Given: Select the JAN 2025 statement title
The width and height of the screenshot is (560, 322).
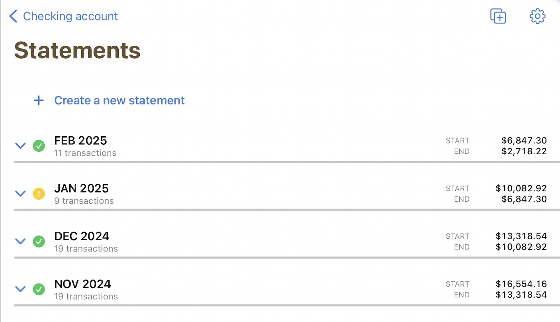Looking at the screenshot, I should 81,188.
